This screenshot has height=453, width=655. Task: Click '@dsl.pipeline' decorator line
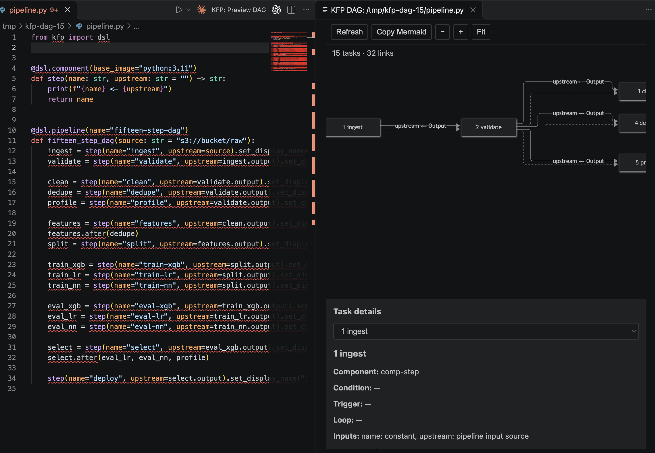point(109,130)
